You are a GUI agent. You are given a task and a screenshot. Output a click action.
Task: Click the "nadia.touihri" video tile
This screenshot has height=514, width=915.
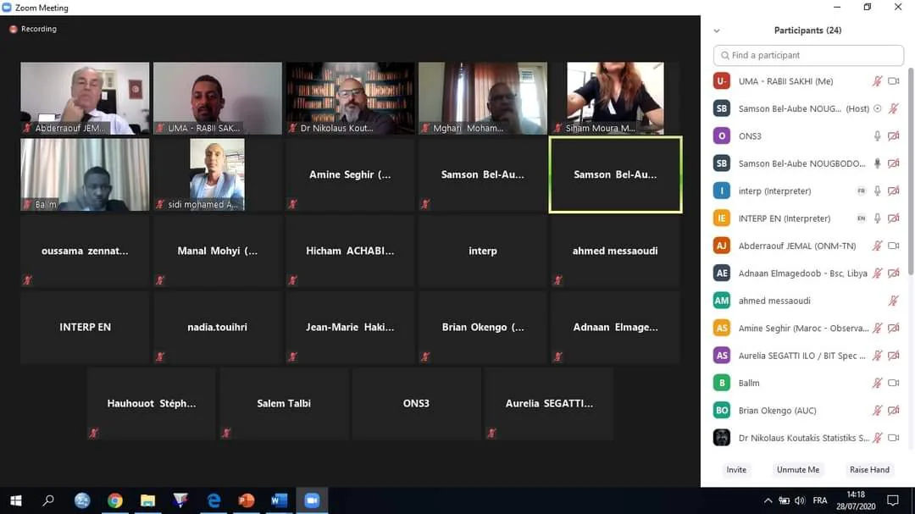[218, 328]
